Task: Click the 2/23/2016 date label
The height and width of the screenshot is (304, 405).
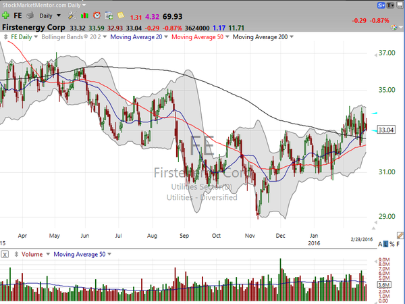Action: click(x=362, y=239)
